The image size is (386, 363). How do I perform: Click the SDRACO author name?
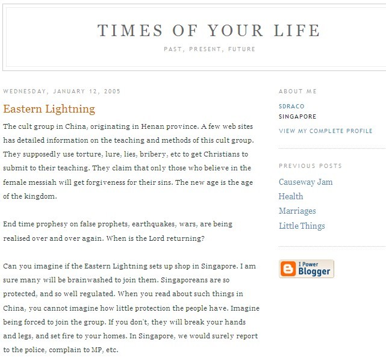pos(291,105)
